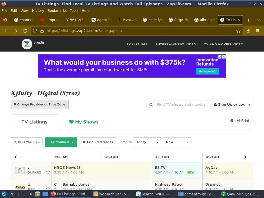264x198 pixels.
Task: Click Get More Info on the ad
Action: [x=208, y=71]
